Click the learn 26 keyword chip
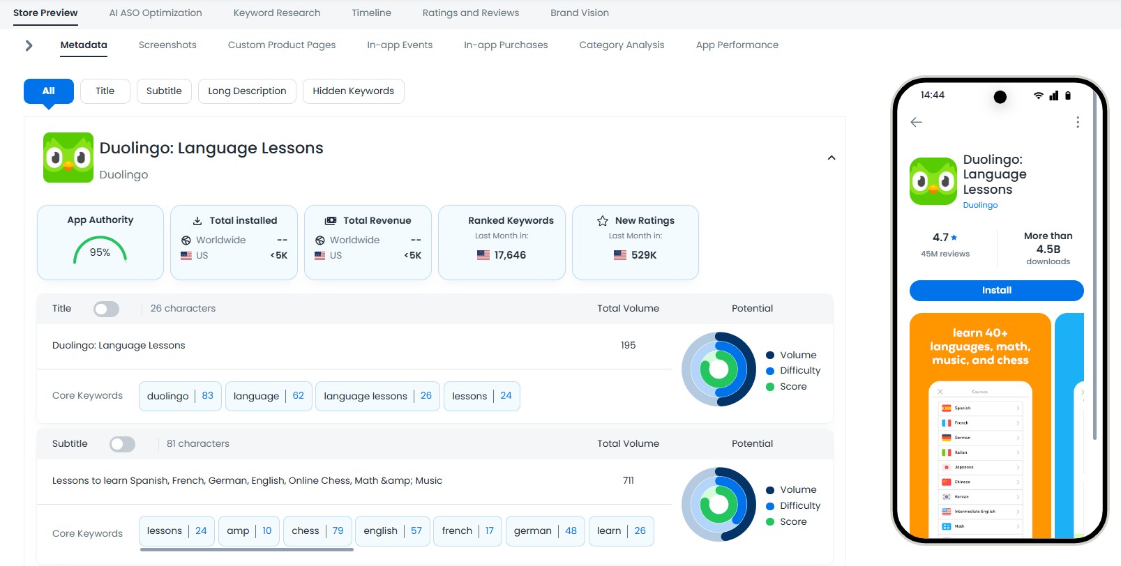 (622, 531)
